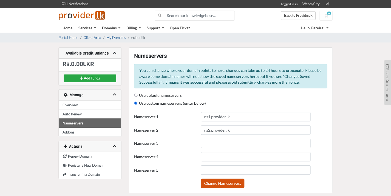Go to Open Ticket in navbar
This screenshot has width=391, height=196.
(x=180, y=28)
